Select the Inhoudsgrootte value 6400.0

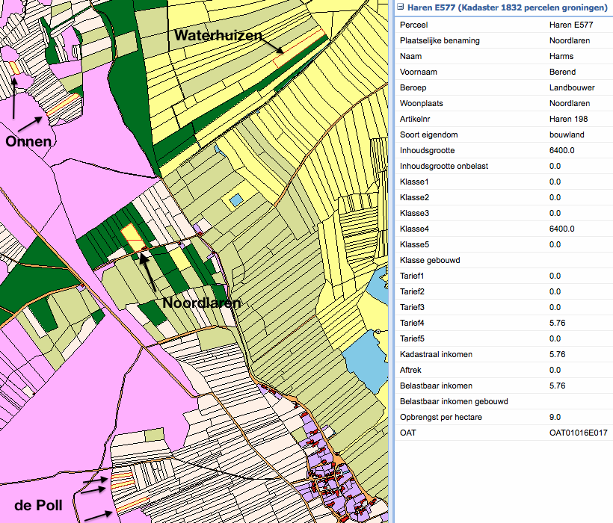pyautogui.click(x=561, y=150)
